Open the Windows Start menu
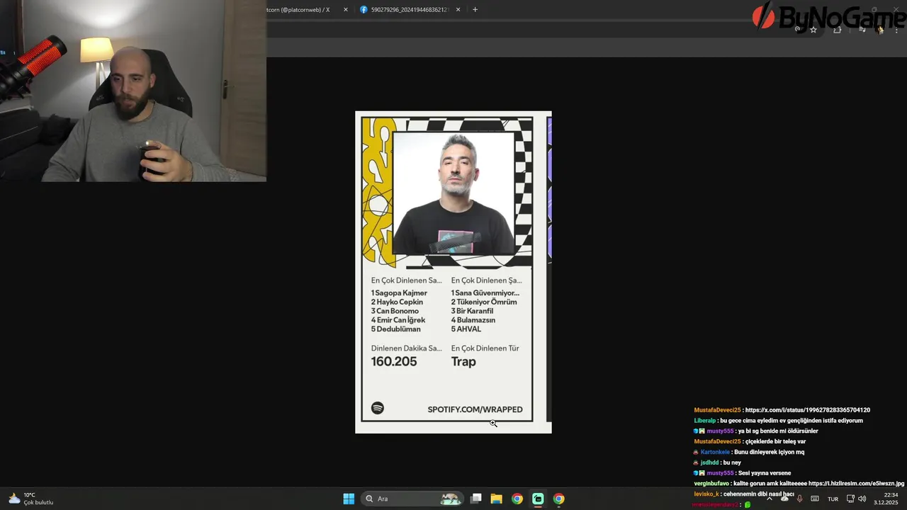Image resolution: width=907 pixels, height=510 pixels. (x=349, y=499)
